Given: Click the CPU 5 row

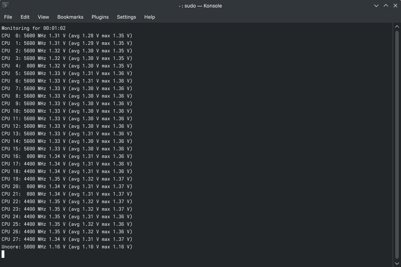Looking at the screenshot, I should pyautogui.click(x=67, y=73).
